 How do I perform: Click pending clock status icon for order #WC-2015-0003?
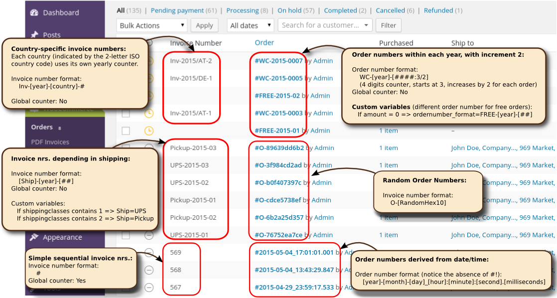(148, 113)
